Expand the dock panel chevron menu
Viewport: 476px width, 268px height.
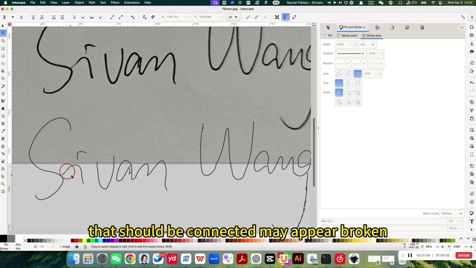pyautogui.click(x=461, y=27)
